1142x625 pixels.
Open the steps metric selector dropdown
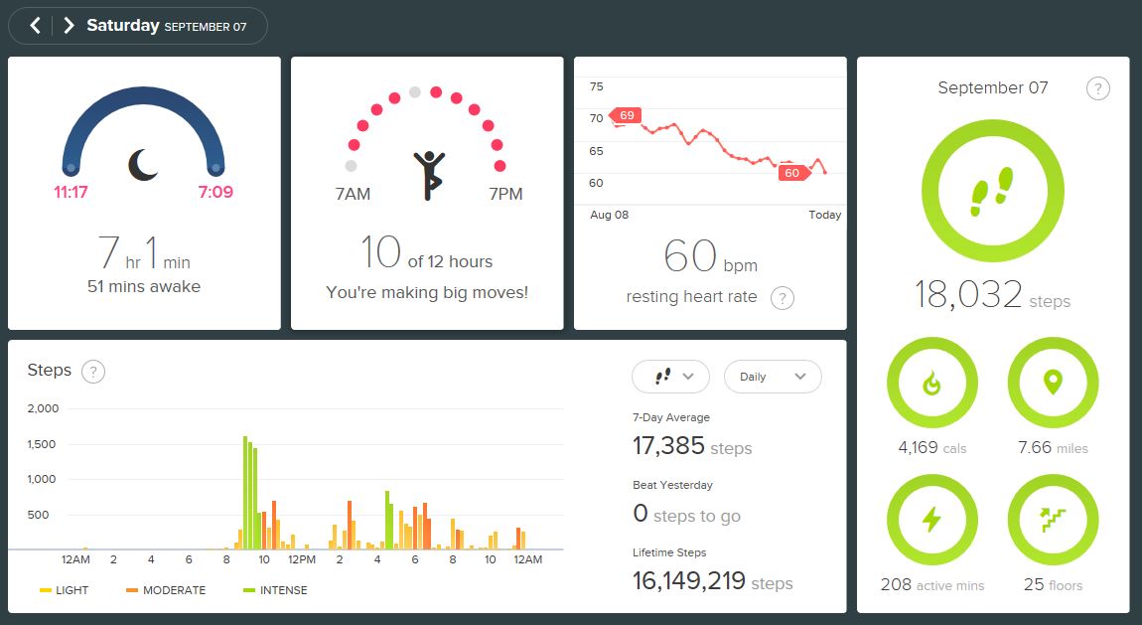click(x=670, y=377)
